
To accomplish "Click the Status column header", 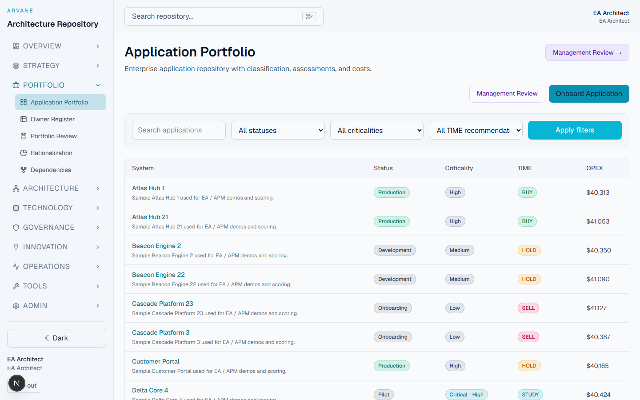I will [x=383, y=168].
